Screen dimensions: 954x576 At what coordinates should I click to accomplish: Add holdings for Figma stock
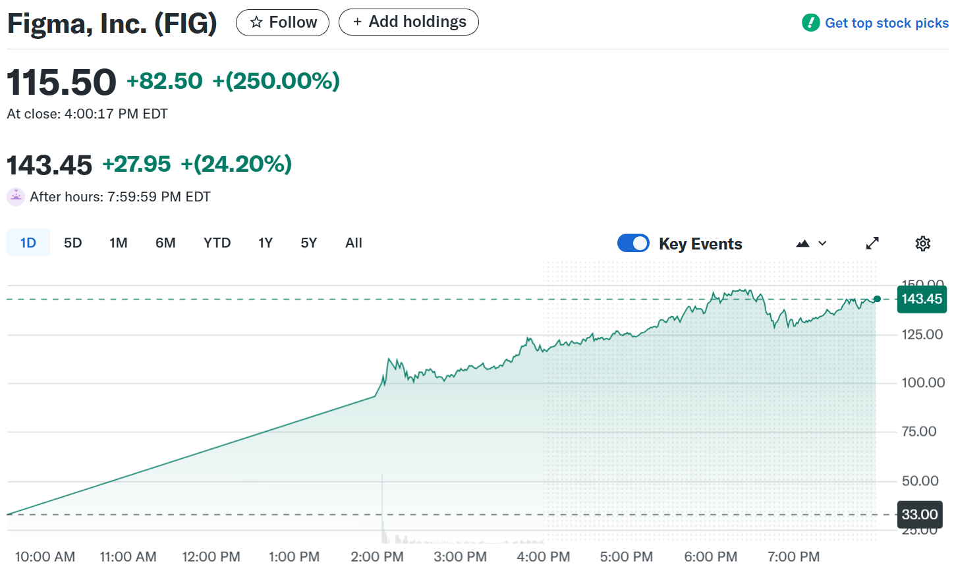coord(408,22)
